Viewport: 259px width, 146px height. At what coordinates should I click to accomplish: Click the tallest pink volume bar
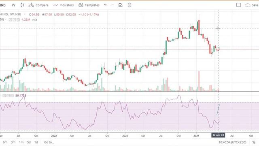tap(199, 81)
